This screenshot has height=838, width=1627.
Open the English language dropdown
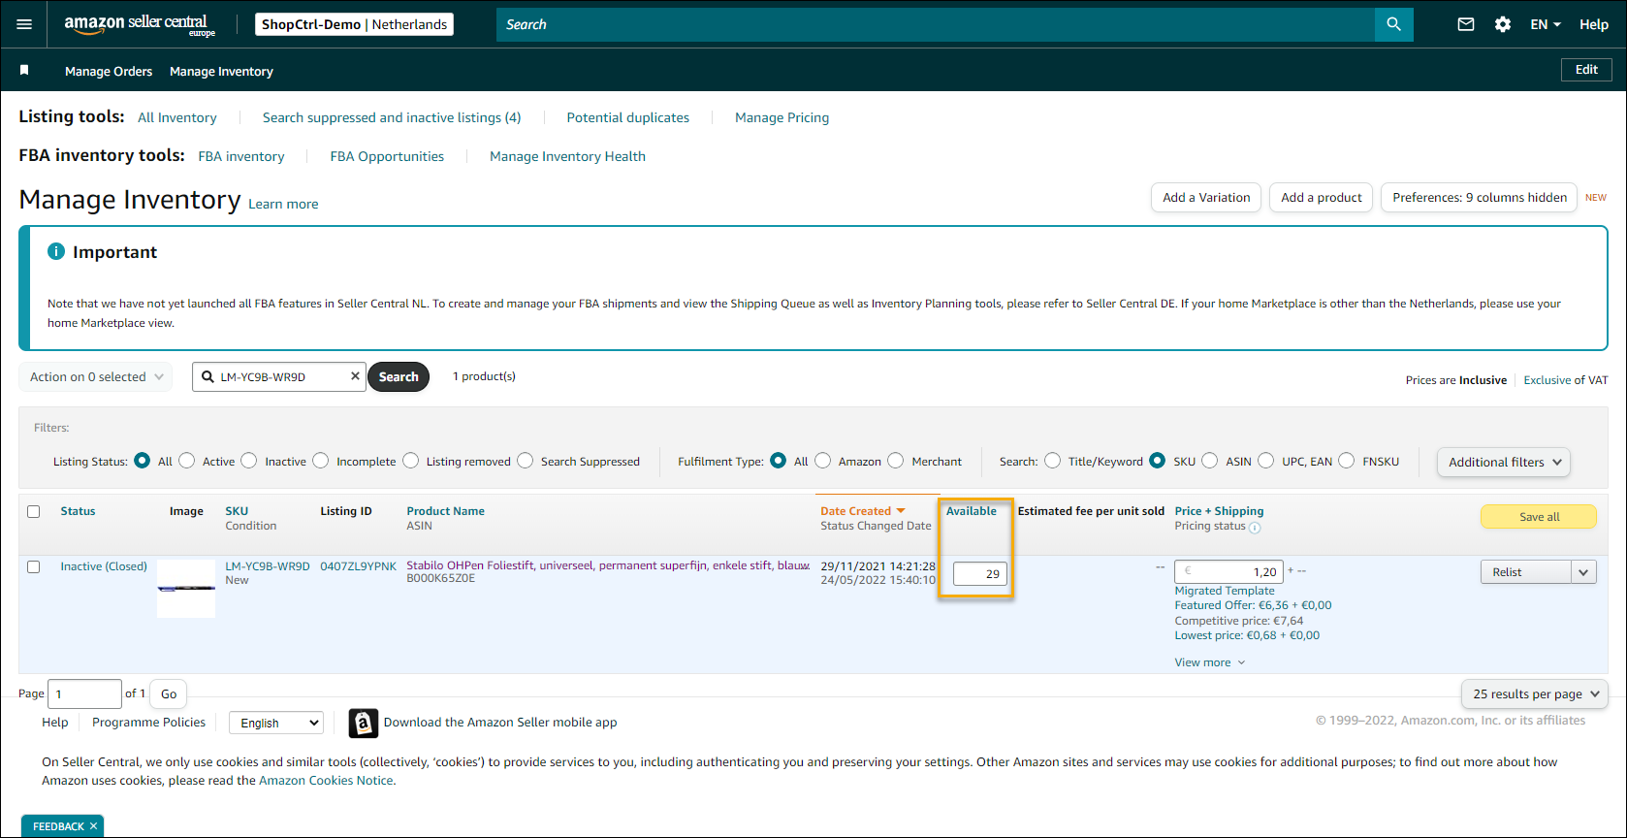276,723
